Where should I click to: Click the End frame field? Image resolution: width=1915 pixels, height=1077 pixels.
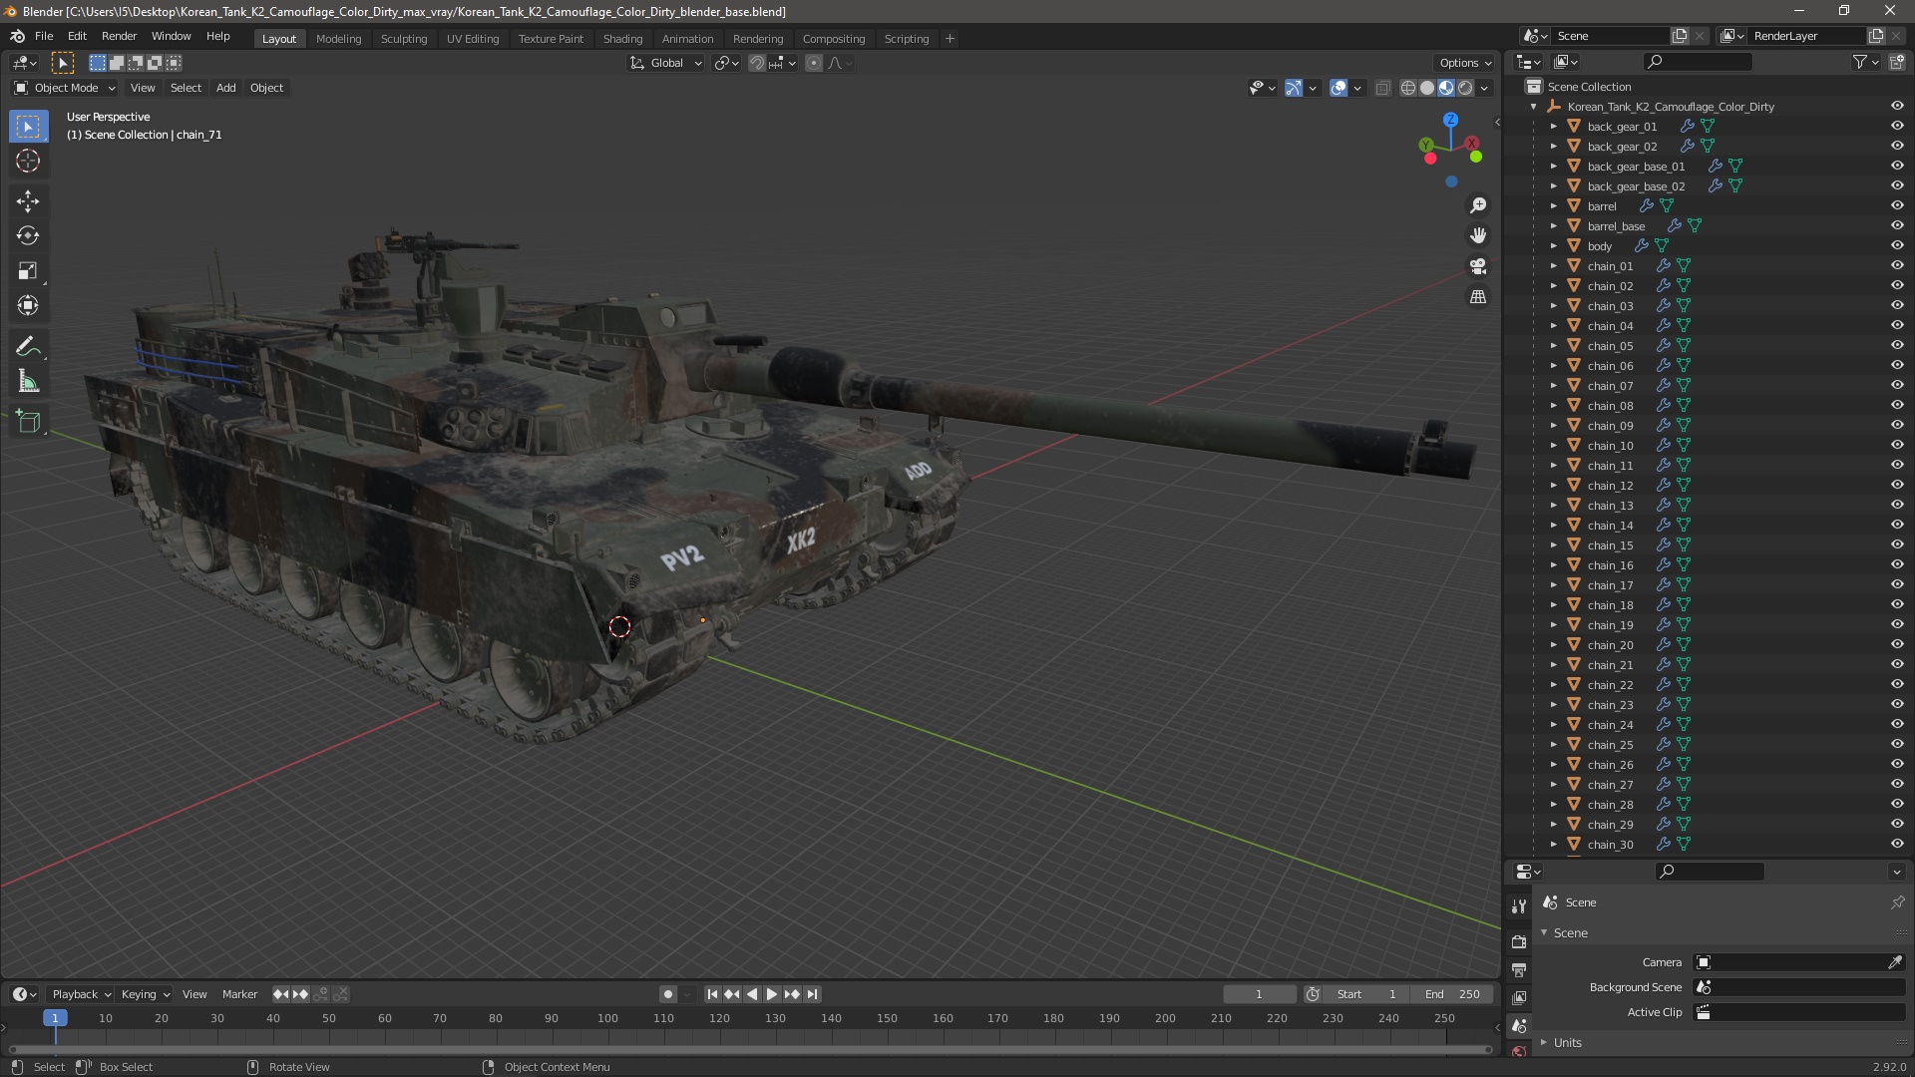click(1452, 994)
